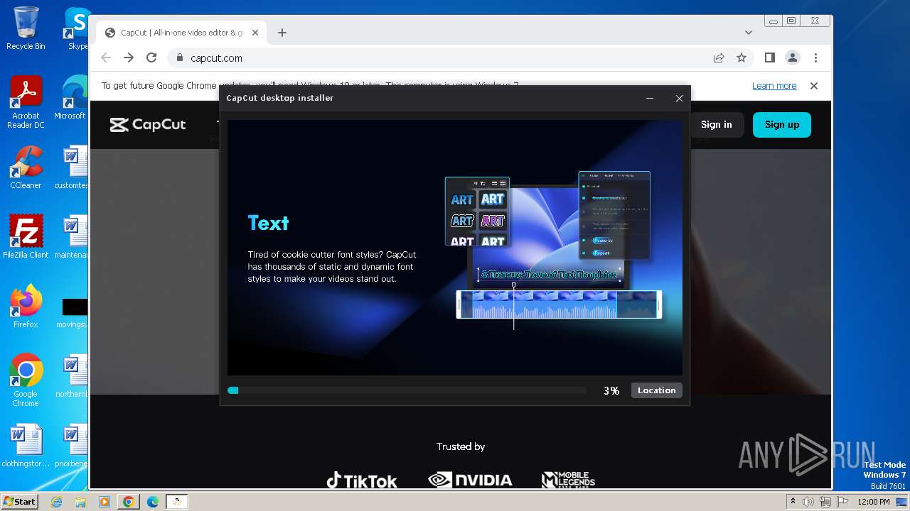Open the Learn more link in Chrome infobar

point(774,86)
